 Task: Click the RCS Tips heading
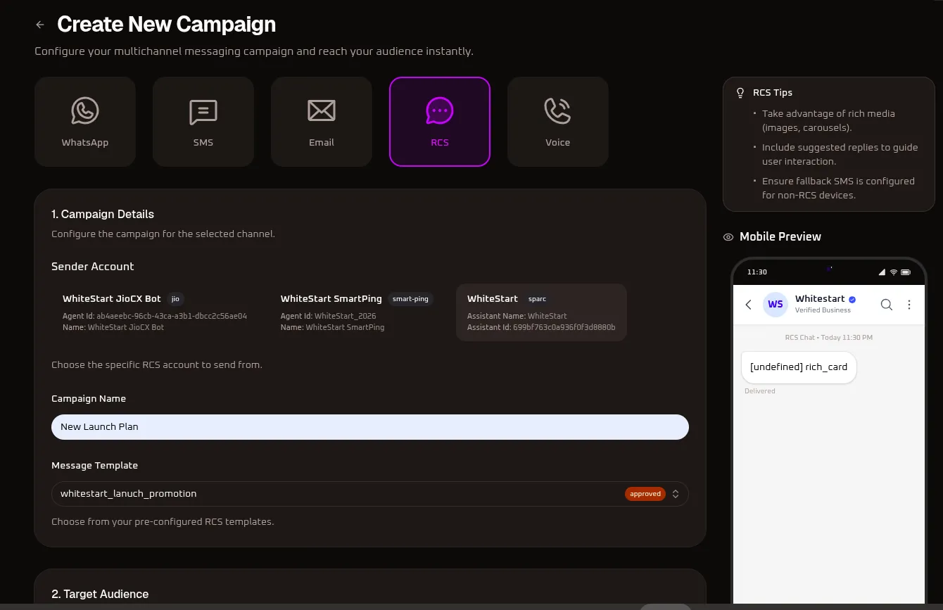(x=773, y=93)
